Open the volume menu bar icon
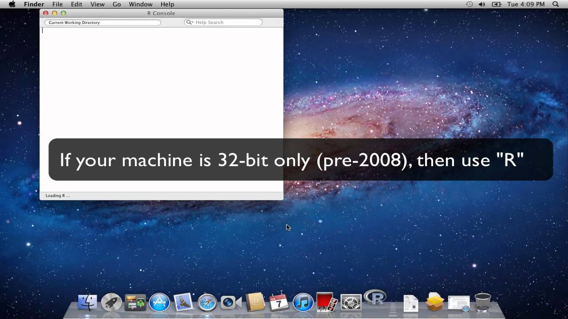 (x=482, y=4)
